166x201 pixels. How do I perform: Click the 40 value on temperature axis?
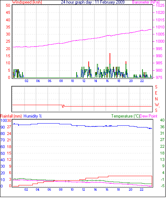pos(162,120)
